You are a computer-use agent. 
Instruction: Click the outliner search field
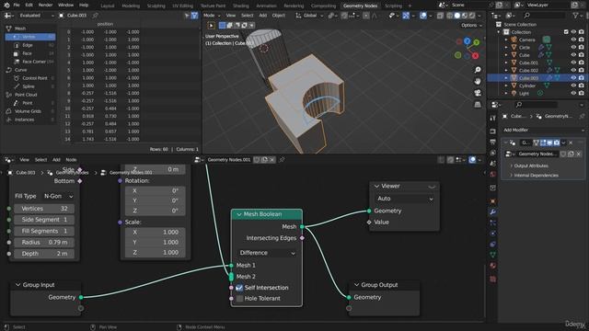[544, 16]
